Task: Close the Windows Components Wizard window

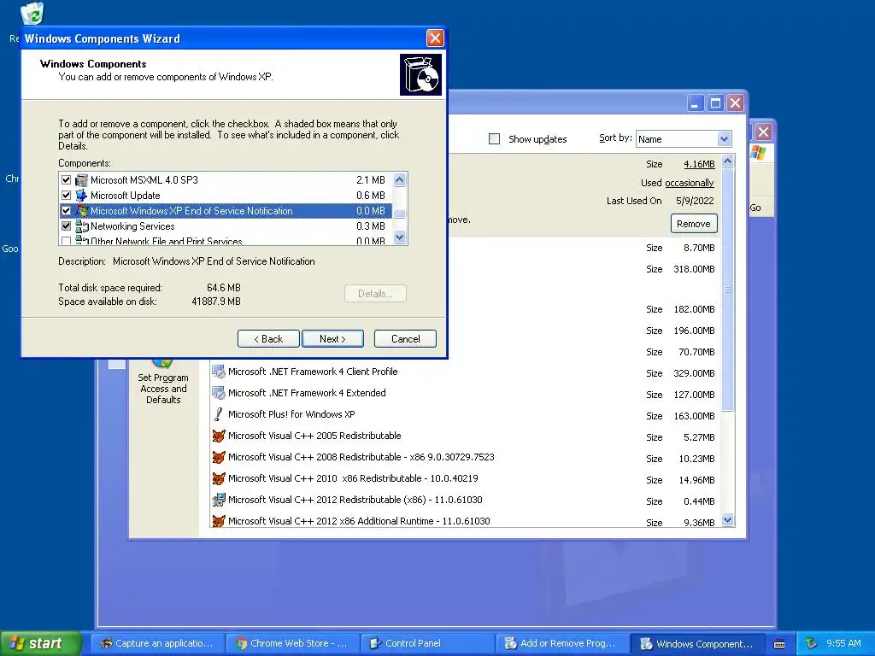Action: 435,38
